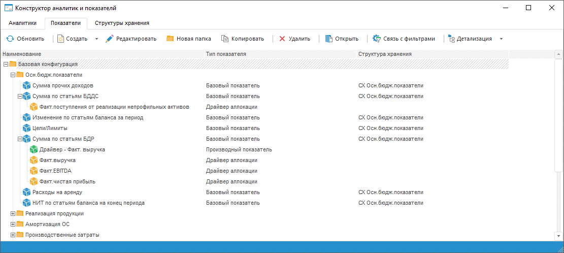
Task: Expand the Реализация продукции folder
Action: point(13,213)
